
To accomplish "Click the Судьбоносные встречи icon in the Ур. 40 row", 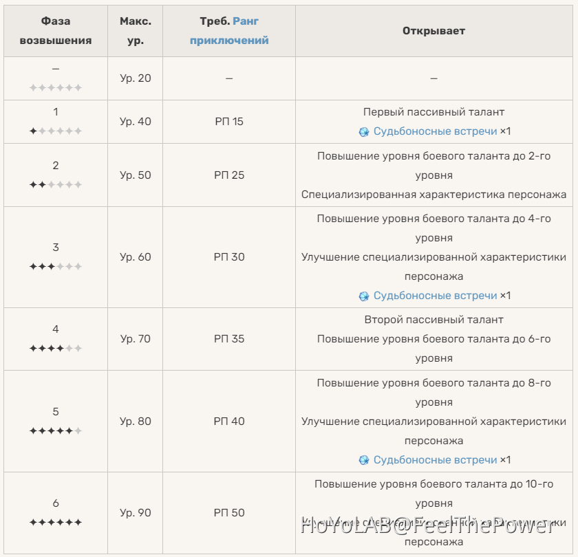I will [x=364, y=132].
